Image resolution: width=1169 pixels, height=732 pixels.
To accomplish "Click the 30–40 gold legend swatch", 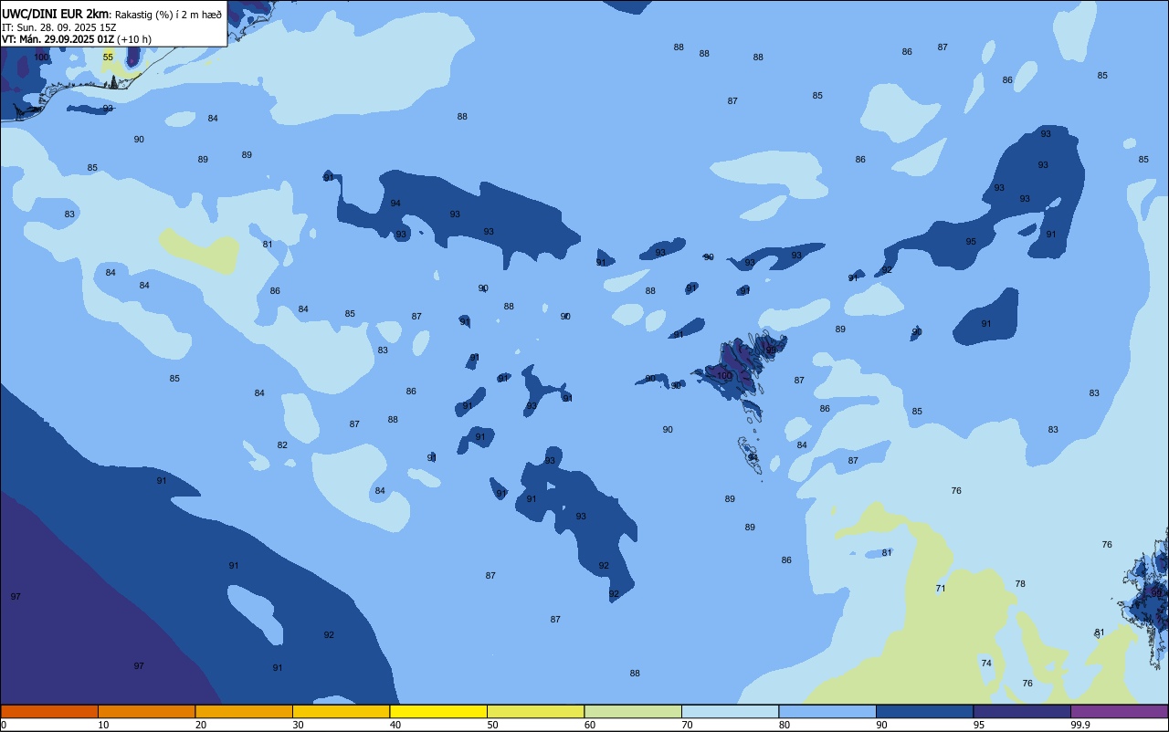I will point(341,711).
